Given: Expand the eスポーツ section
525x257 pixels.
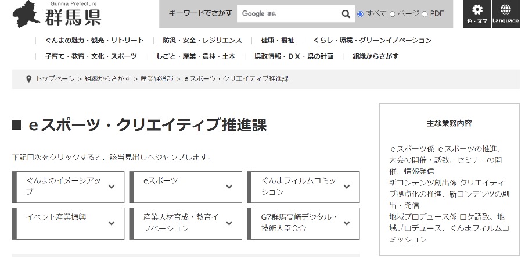Looking at the screenshot, I should 186,187.
